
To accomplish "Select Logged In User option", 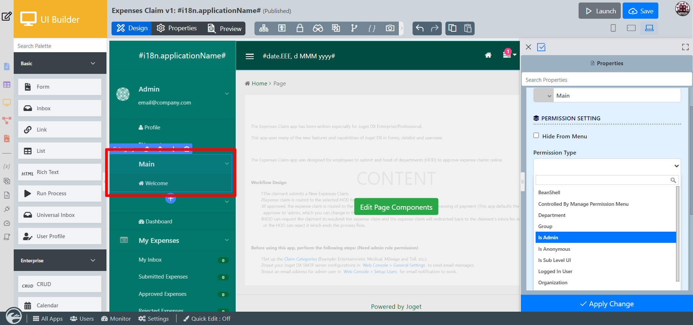I will click(606, 271).
